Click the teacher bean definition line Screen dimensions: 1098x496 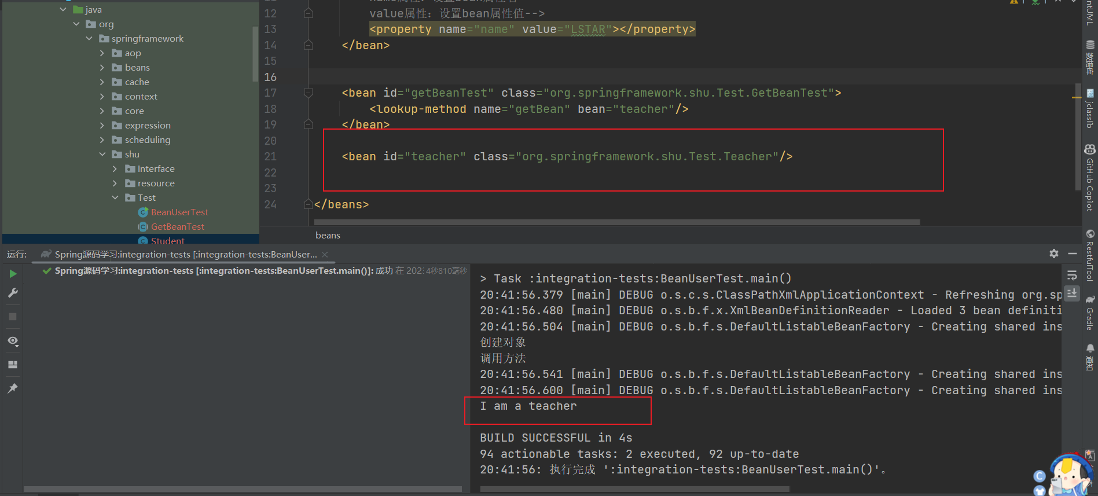pyautogui.click(x=567, y=156)
